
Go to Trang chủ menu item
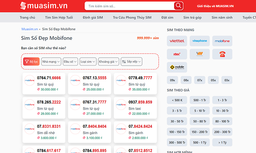point(27,18)
